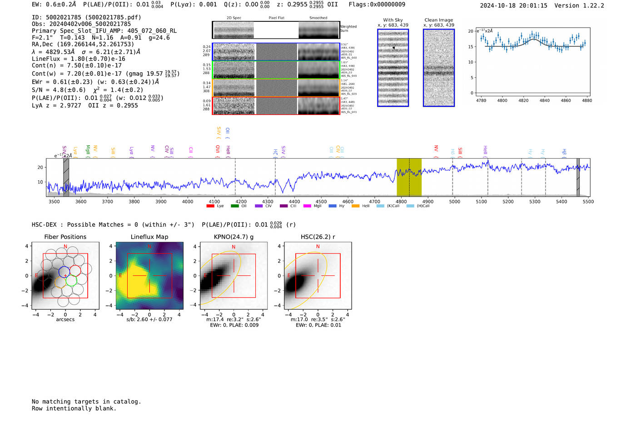Viewport: 636px width, 433px height.
Task: Click the orange-bordered fiber 2D spectrum
Action: click(x=276, y=88)
